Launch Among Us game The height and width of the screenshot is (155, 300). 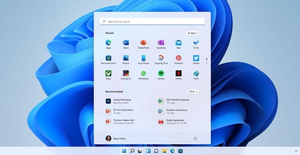pyautogui.click(x=126, y=75)
